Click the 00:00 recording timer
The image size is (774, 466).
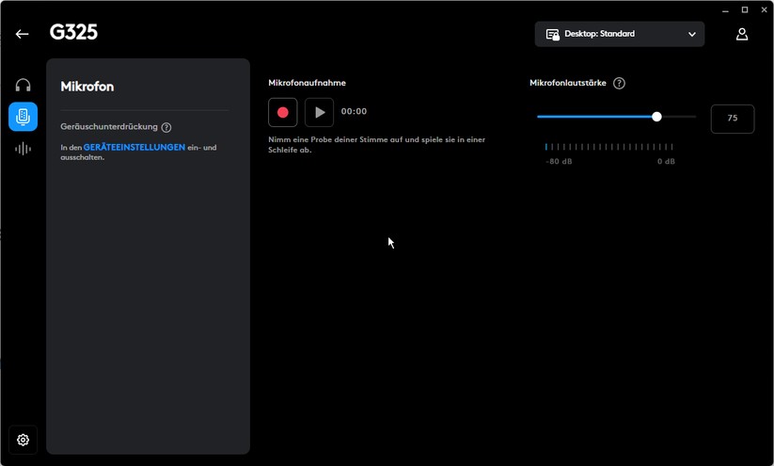pos(354,112)
